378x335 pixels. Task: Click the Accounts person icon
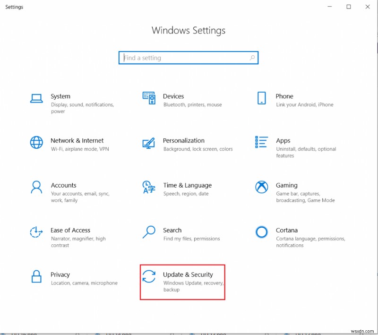tap(36, 187)
